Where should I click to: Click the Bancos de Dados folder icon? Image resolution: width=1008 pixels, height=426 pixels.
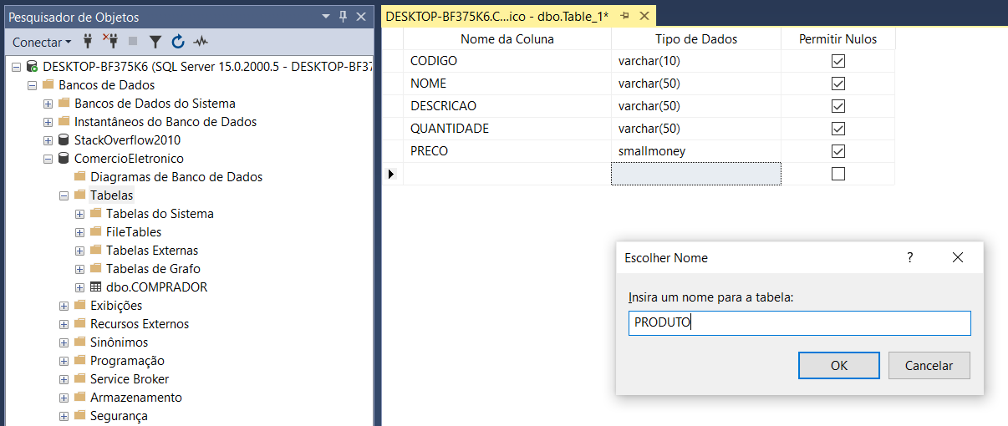coord(48,84)
